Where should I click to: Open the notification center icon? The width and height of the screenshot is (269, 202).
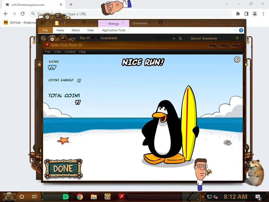coord(258,197)
